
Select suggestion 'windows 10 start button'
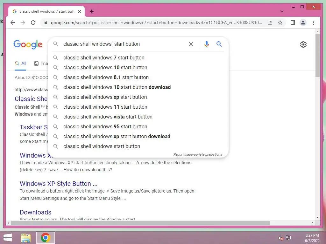pyautogui.click(x=138, y=67)
